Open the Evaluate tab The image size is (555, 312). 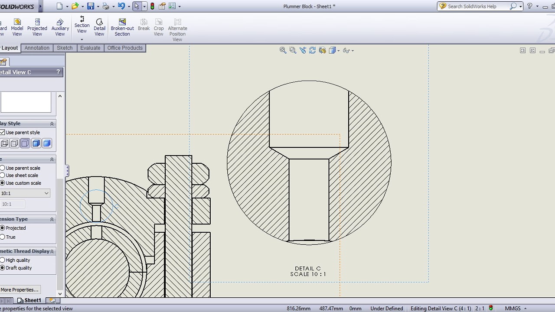[x=90, y=48]
